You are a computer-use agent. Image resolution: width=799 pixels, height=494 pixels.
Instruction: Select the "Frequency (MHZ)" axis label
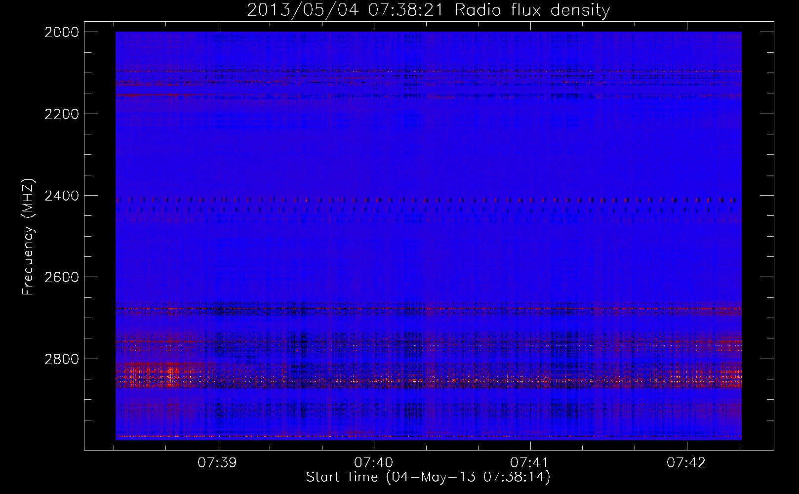click(29, 237)
